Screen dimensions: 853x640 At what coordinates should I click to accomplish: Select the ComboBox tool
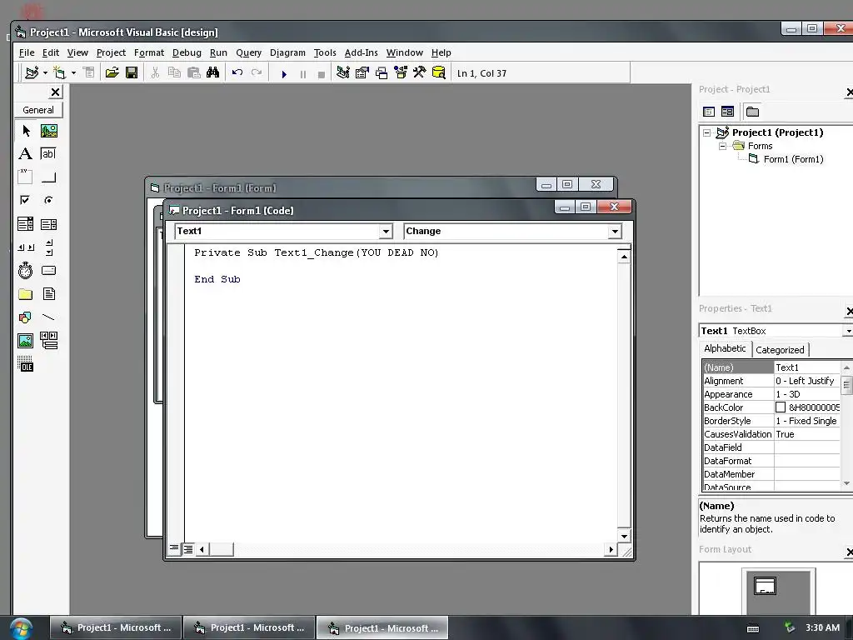(26, 223)
